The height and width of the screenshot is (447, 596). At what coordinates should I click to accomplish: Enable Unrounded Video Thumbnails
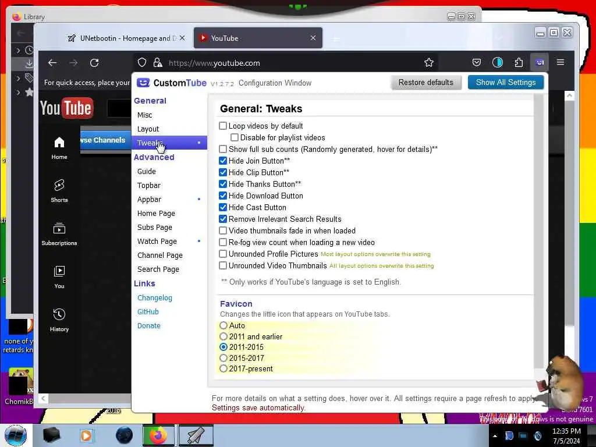click(223, 265)
